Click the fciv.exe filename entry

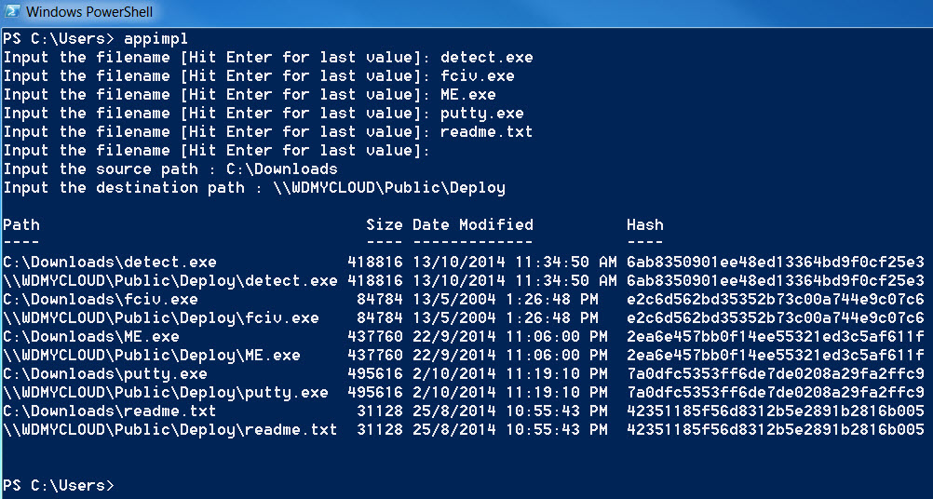pyautogui.click(x=478, y=76)
